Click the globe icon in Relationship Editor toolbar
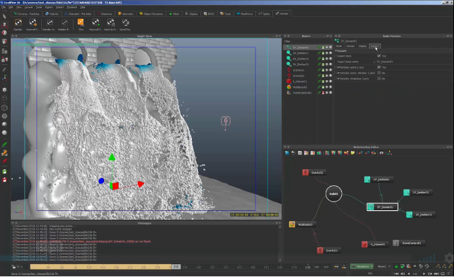454x277 pixels. (x=293, y=153)
